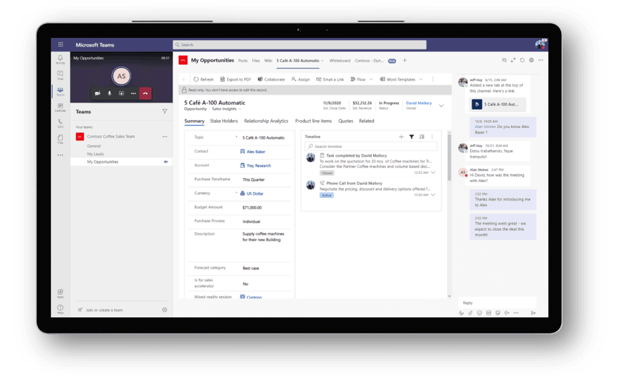Open the Activity bell in the left rail

(60, 59)
